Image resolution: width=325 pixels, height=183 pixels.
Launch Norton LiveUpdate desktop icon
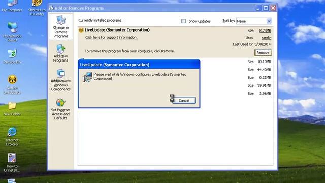coord(12,85)
